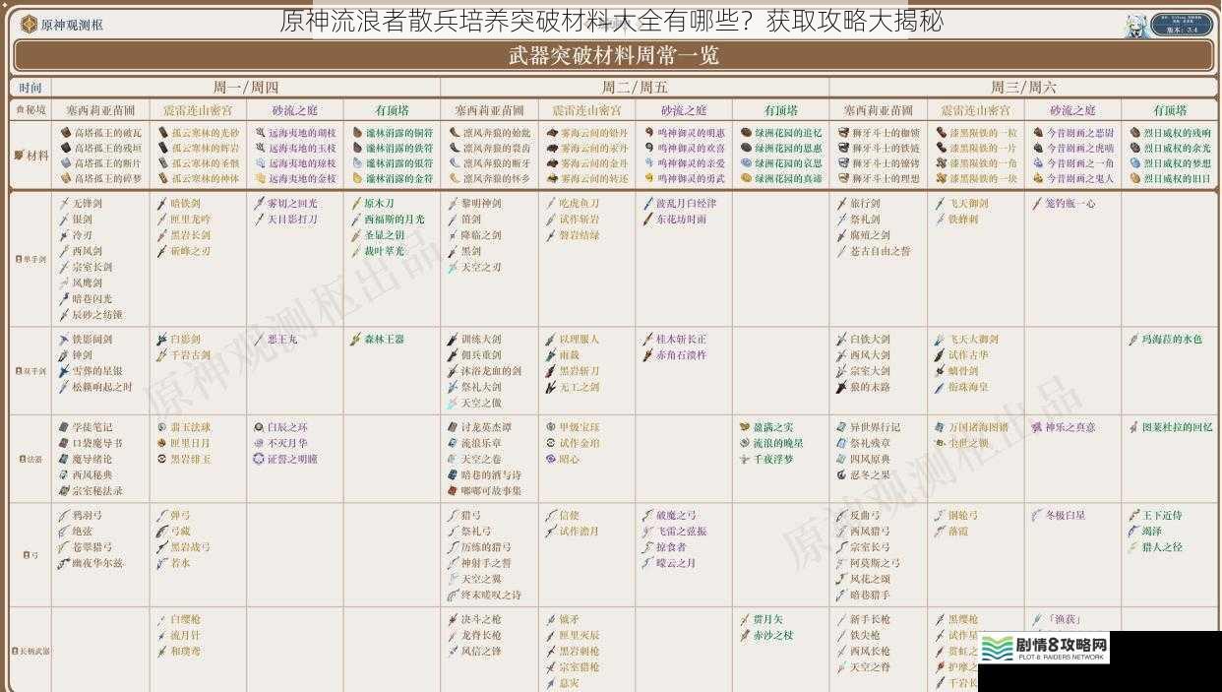Click the polearm name 赤沙之杖
This screenshot has width=1222, height=692.
point(773,635)
